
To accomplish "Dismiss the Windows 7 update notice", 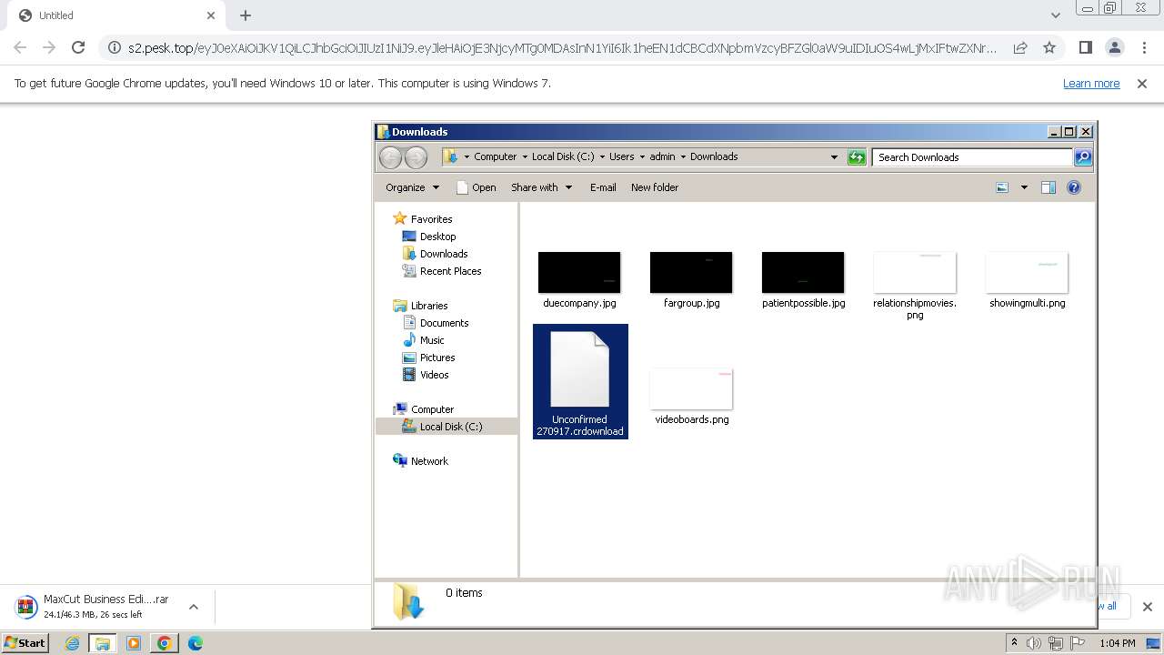I will click(1142, 83).
